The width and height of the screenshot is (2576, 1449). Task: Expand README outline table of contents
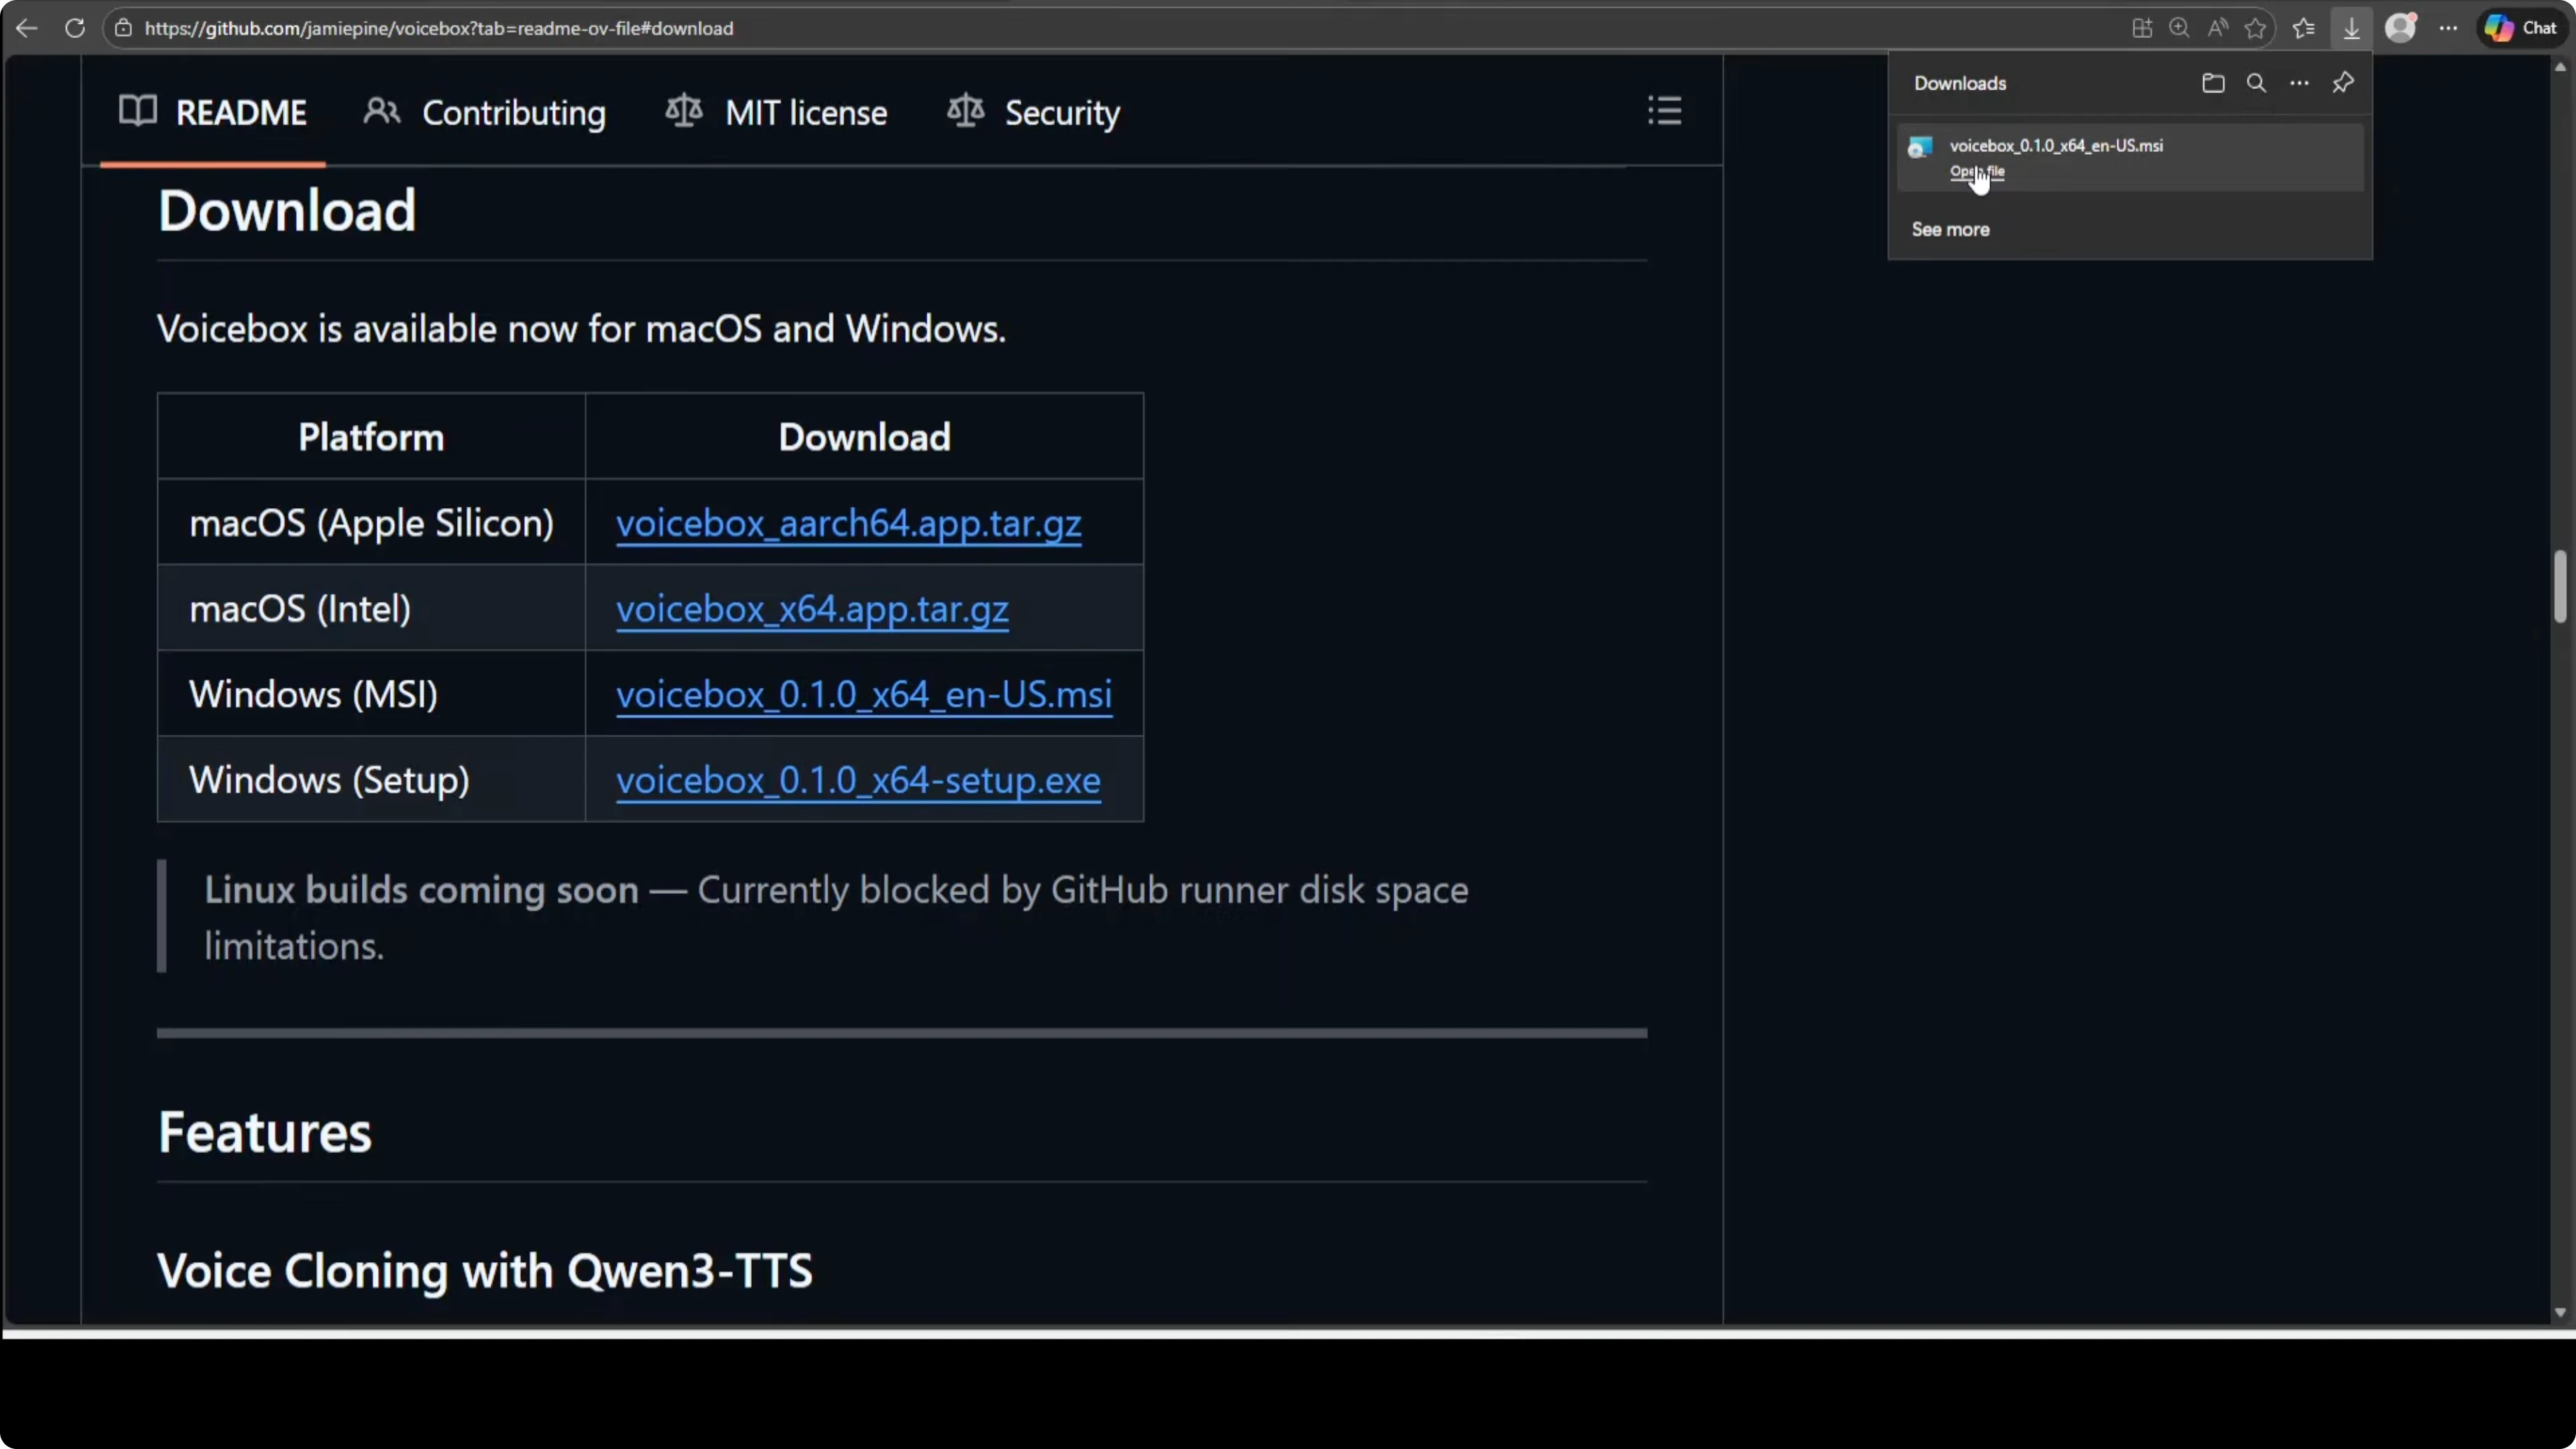1664,111
